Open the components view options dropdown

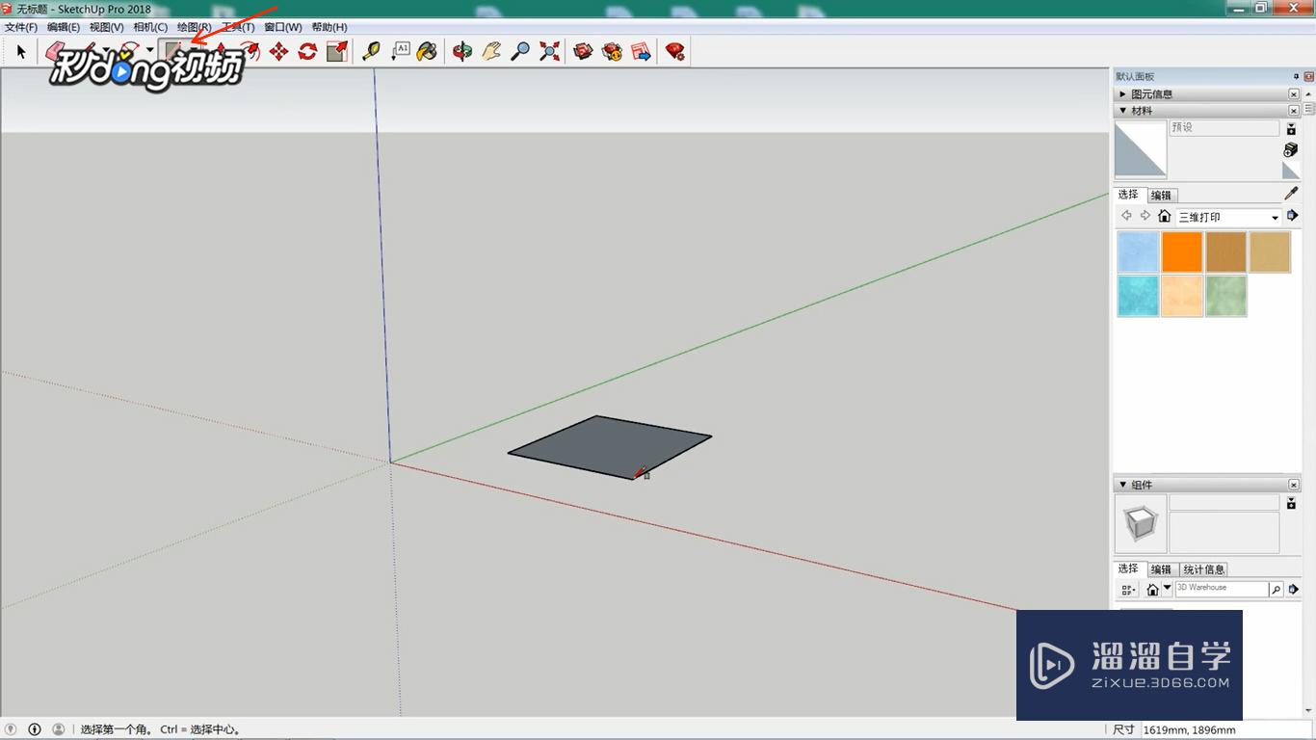[x=1128, y=589]
